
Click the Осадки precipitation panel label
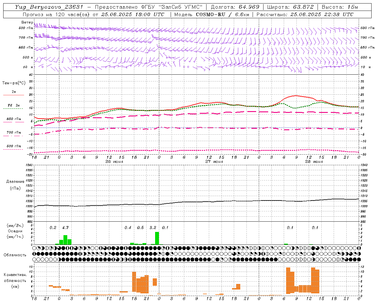click(15, 231)
